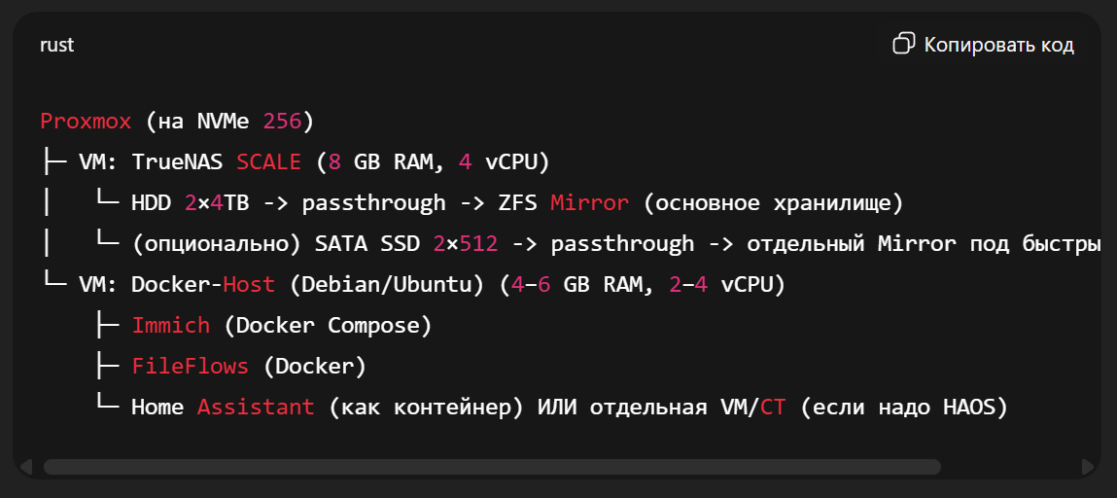
Task: Click the scrollbar left arrow
Action: click(x=25, y=467)
